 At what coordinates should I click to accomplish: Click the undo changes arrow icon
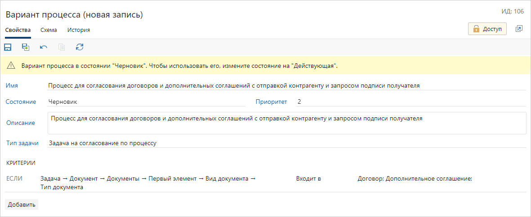[44, 47]
